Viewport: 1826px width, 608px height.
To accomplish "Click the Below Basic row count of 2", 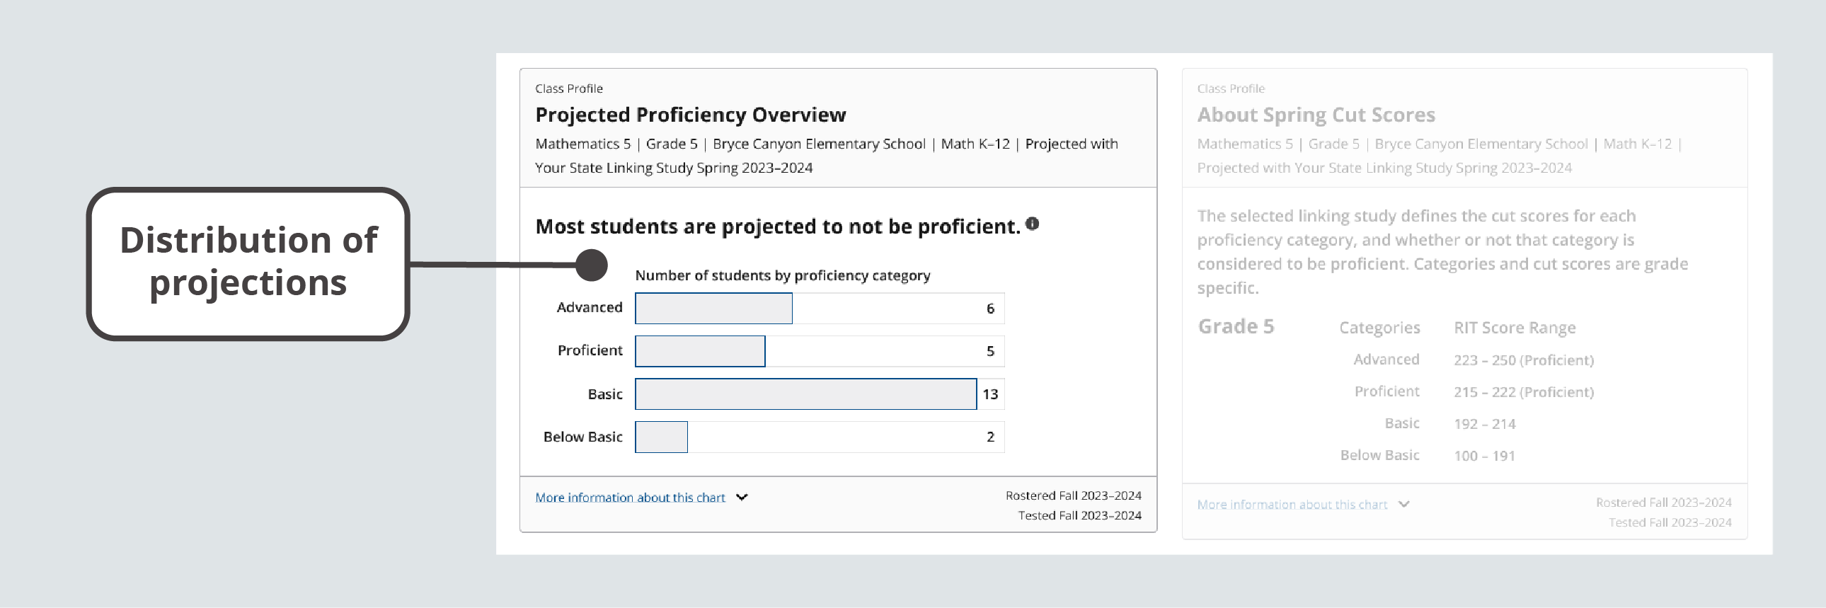I will pyautogui.click(x=989, y=437).
